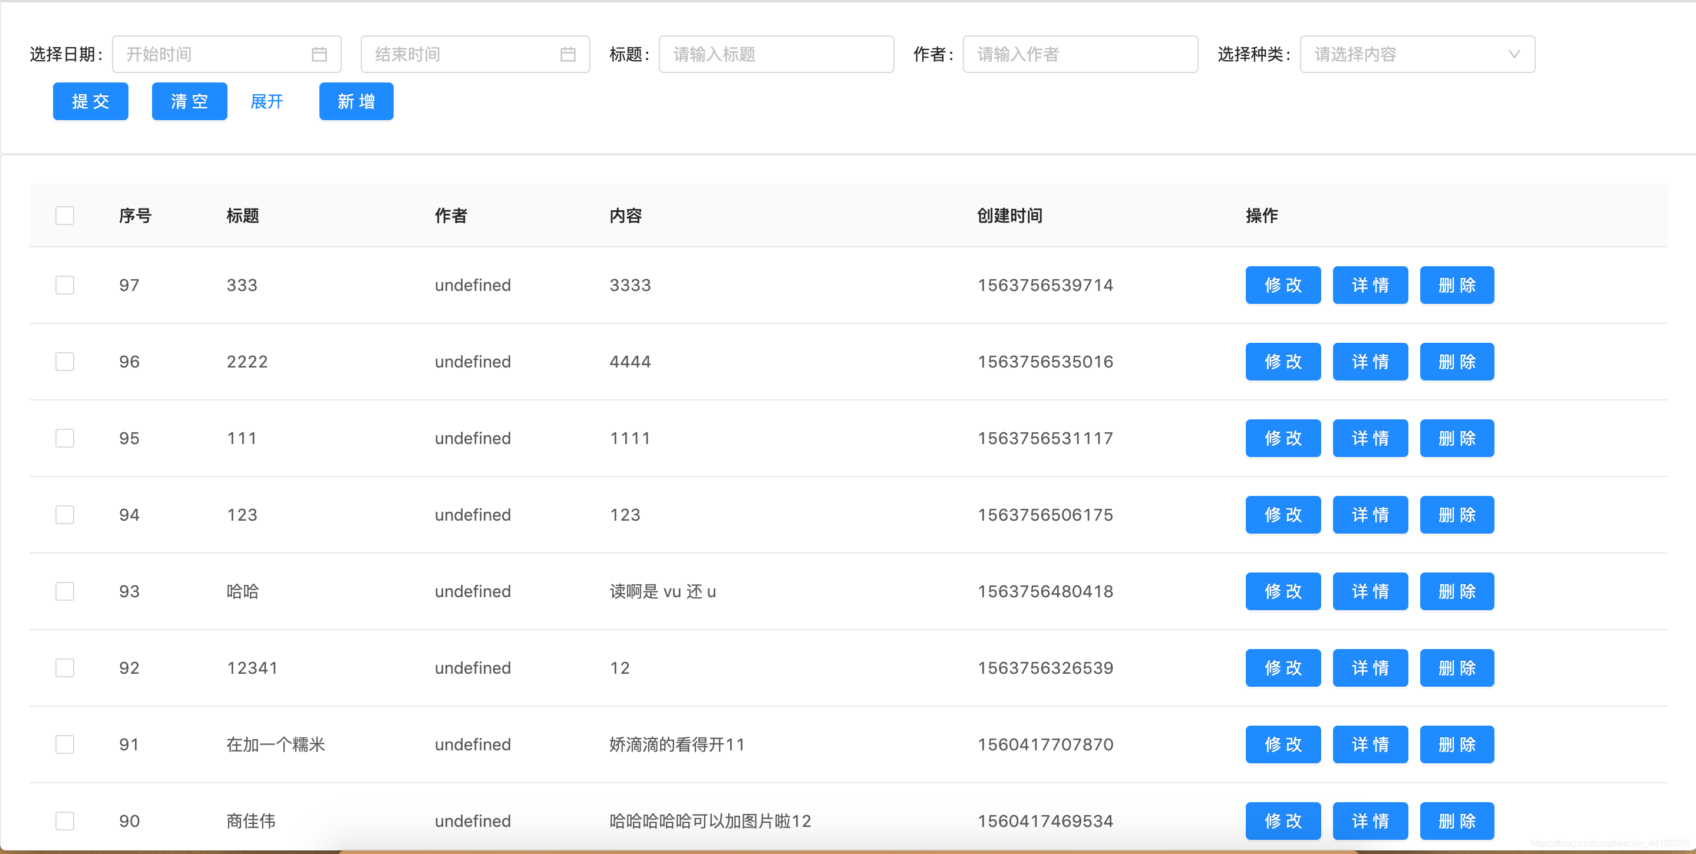Screen dimensions: 1696x854
Task: Click calendar icon in start time field
Action: click(x=319, y=54)
